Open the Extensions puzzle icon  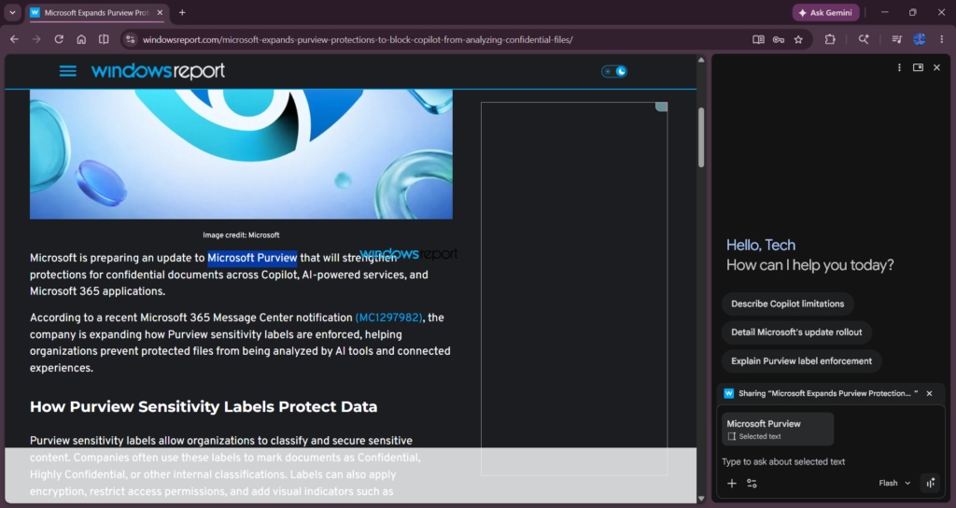pos(830,39)
